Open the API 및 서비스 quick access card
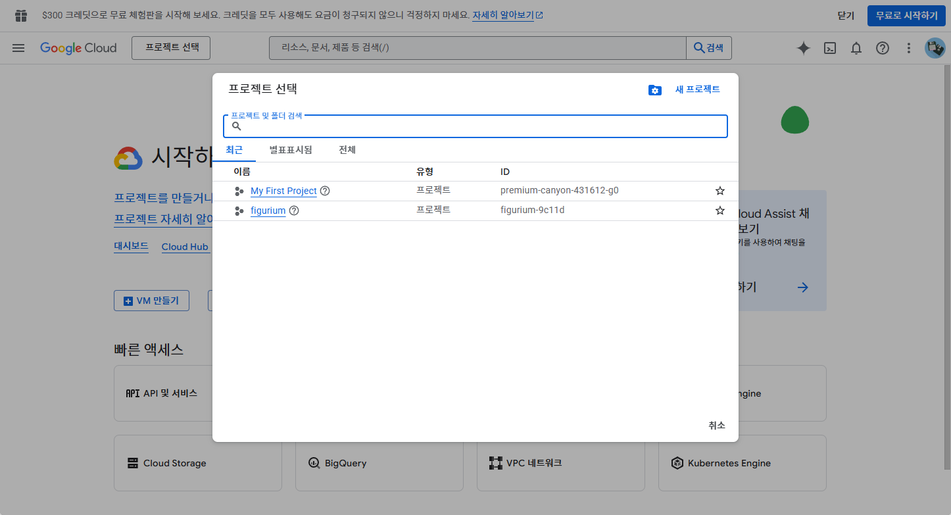951x515 pixels. [x=163, y=393]
